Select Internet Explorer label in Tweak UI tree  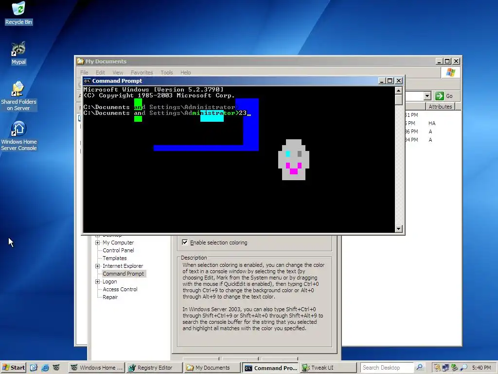coord(123,266)
